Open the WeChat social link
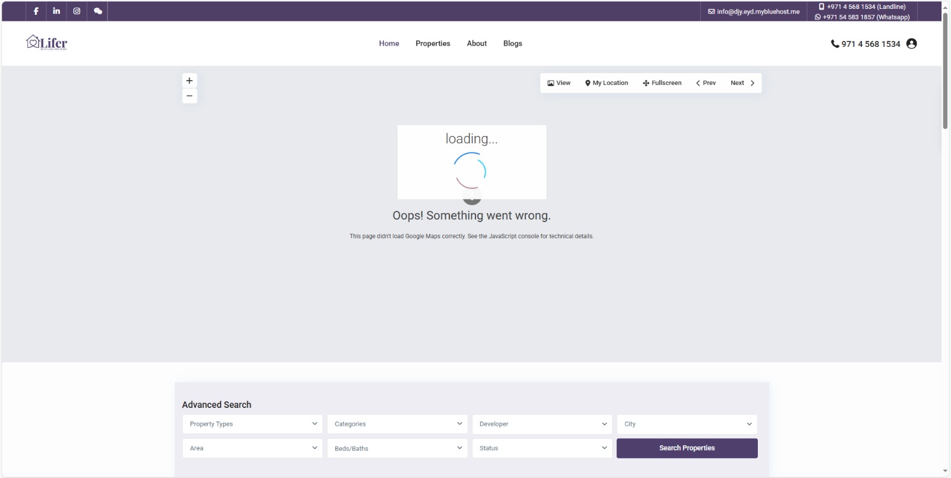The image size is (951, 478). point(98,11)
